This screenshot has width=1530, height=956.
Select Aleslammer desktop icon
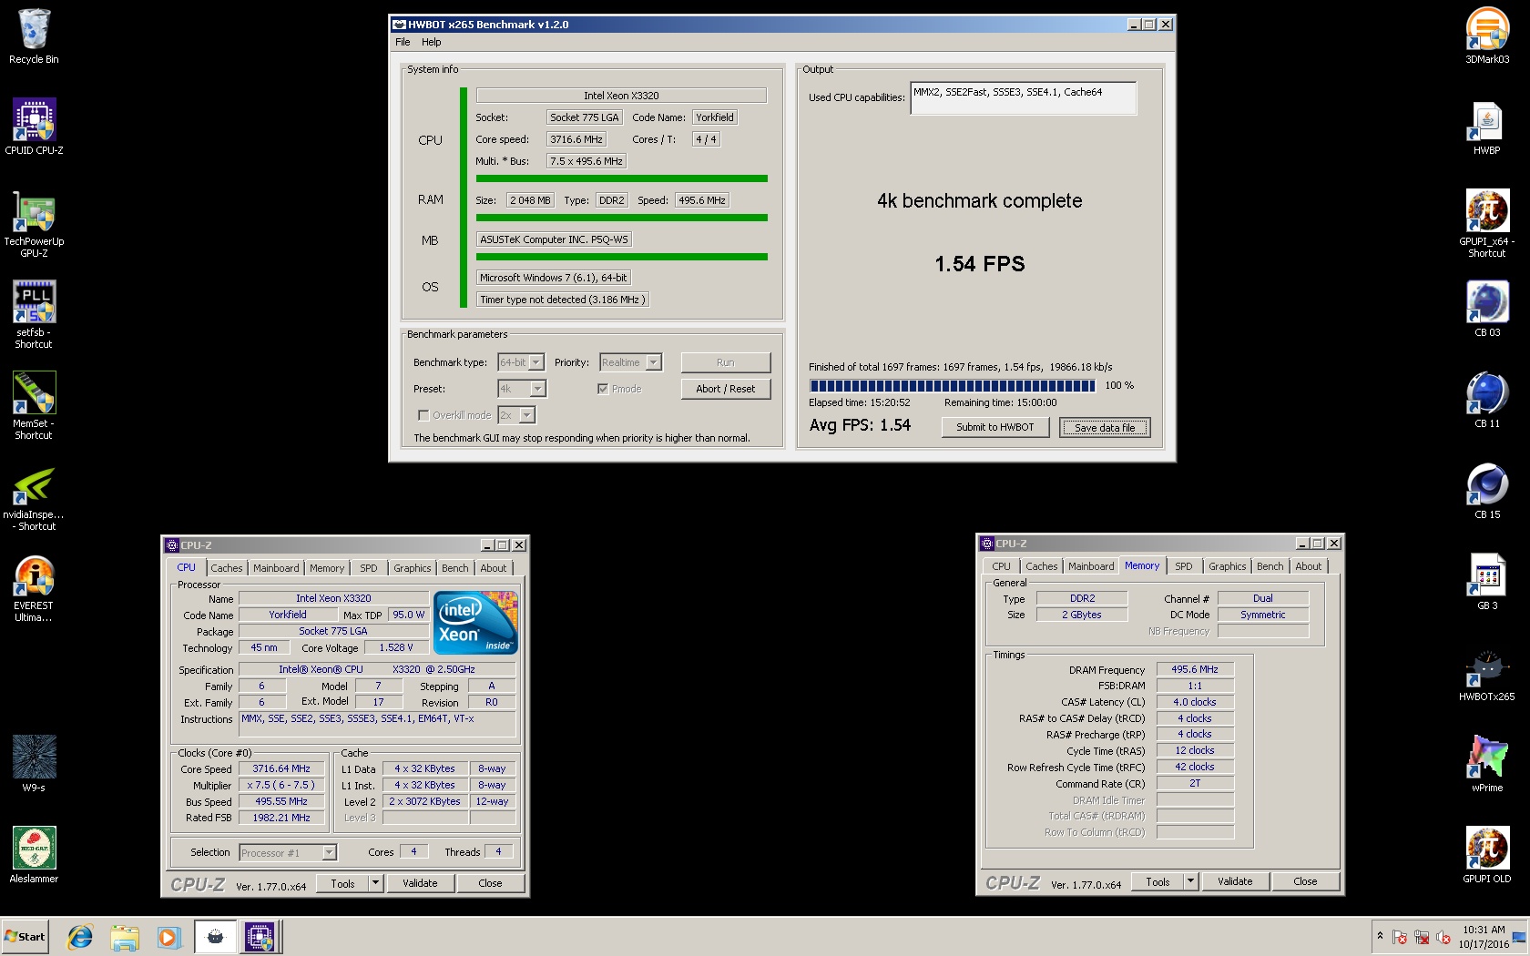tap(34, 856)
